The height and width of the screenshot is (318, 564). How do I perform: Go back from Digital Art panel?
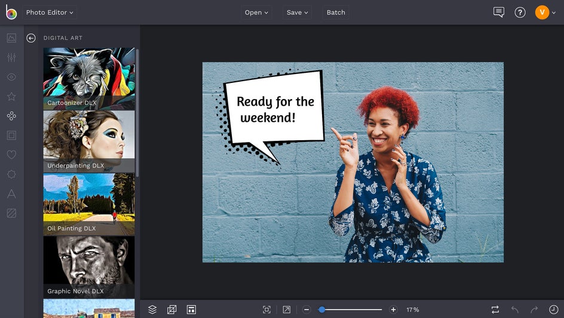tap(31, 38)
